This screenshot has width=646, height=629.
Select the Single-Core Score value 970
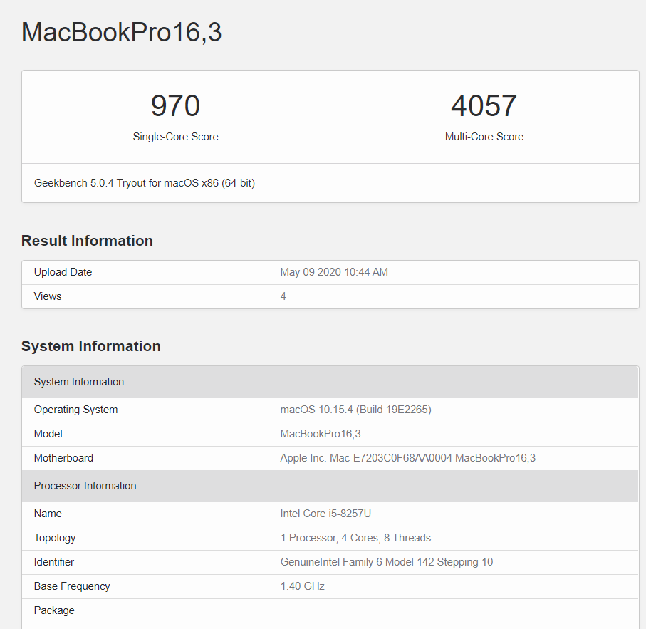coord(175,105)
